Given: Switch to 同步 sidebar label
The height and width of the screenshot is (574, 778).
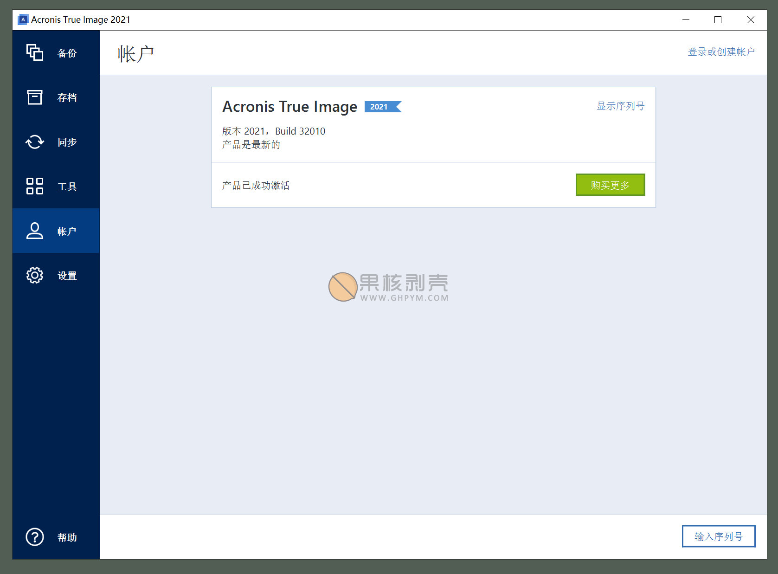Looking at the screenshot, I should tap(67, 142).
